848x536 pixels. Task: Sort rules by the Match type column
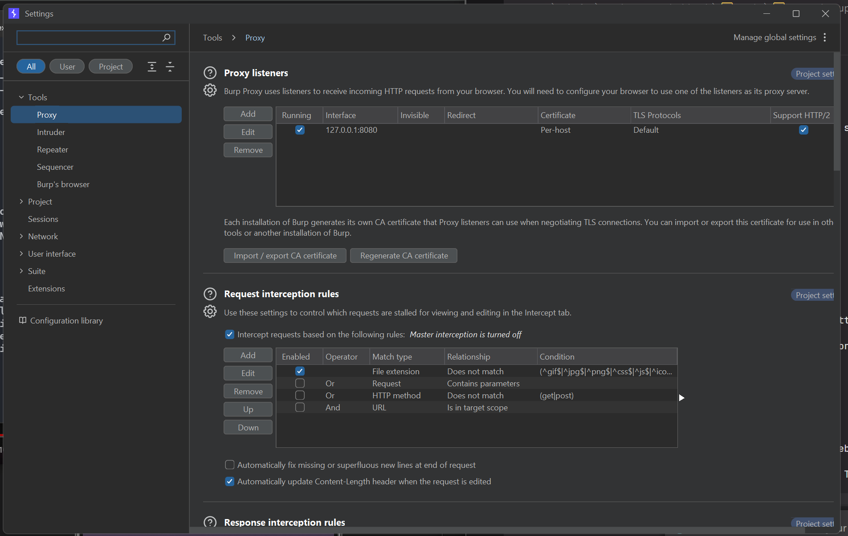(x=407, y=356)
